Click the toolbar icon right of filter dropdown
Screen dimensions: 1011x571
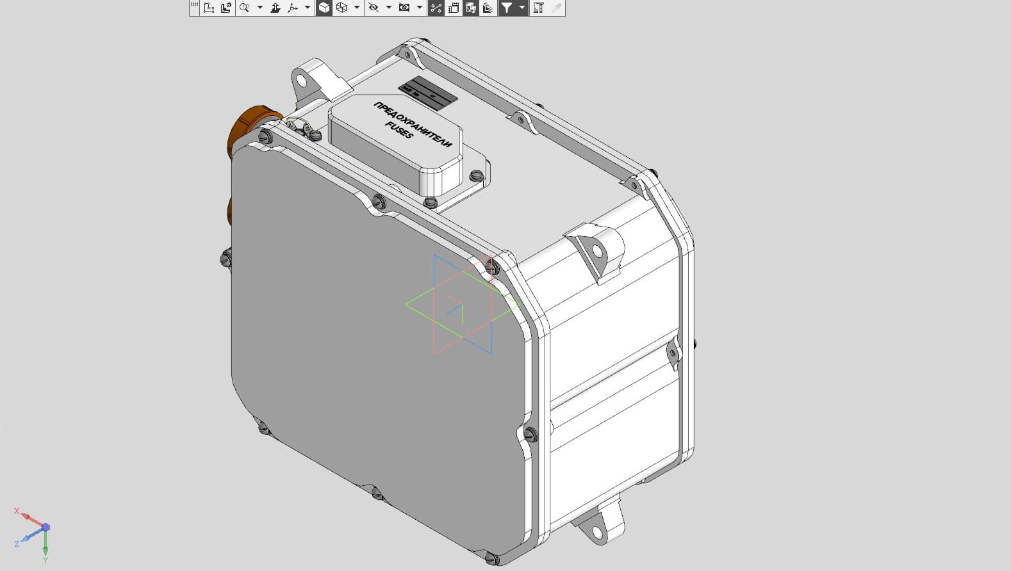pyautogui.click(x=538, y=8)
